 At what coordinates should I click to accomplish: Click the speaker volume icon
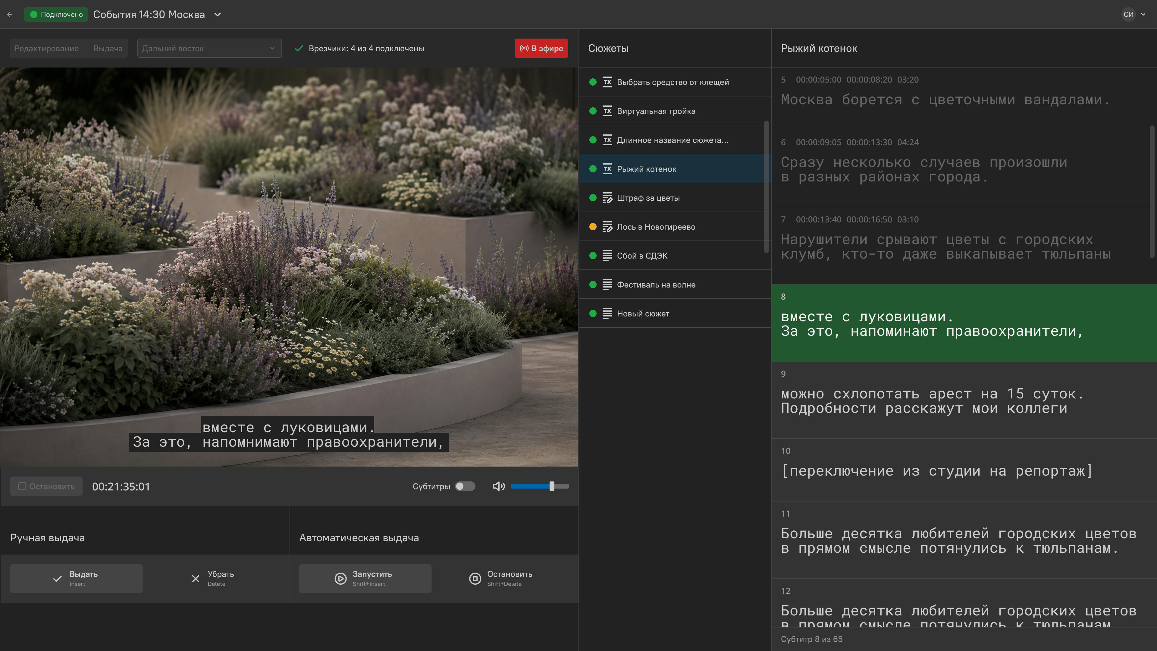[499, 486]
